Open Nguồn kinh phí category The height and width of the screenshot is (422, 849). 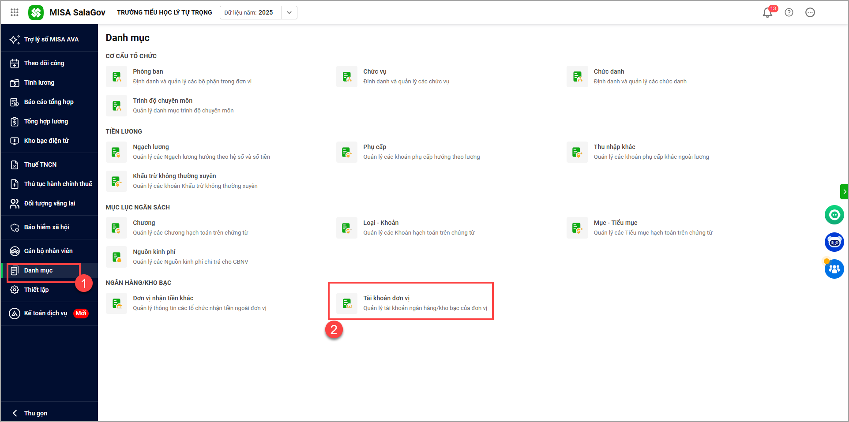(154, 252)
